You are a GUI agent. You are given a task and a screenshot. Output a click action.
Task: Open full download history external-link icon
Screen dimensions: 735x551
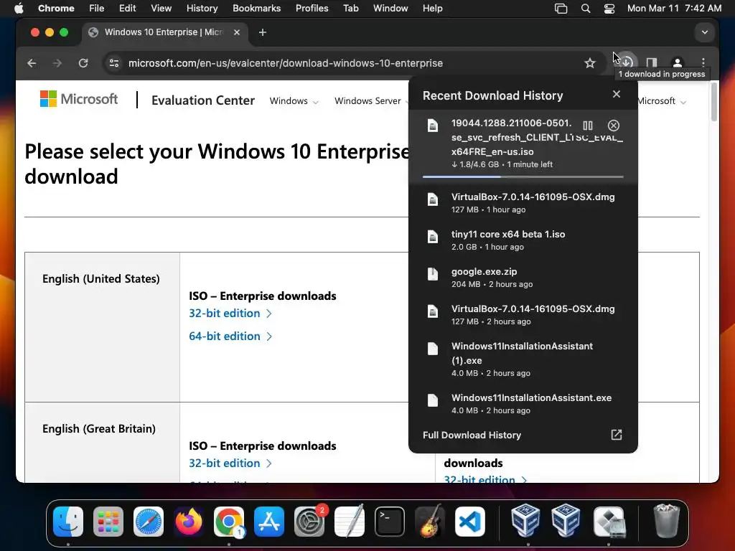tap(616, 435)
